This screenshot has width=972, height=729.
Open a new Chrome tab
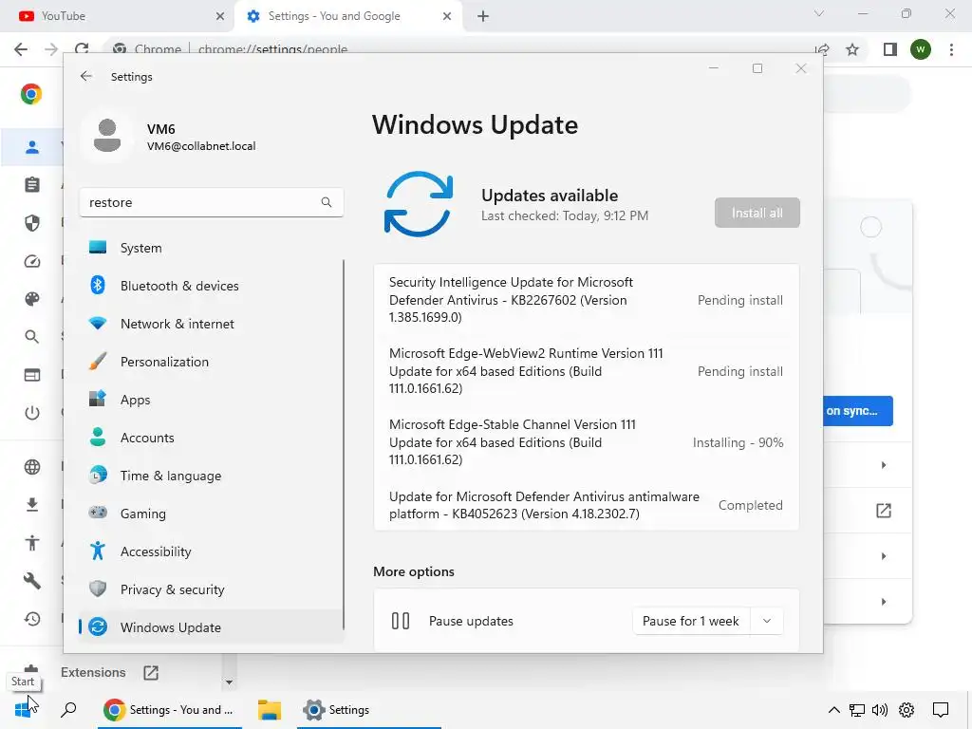[x=483, y=16]
